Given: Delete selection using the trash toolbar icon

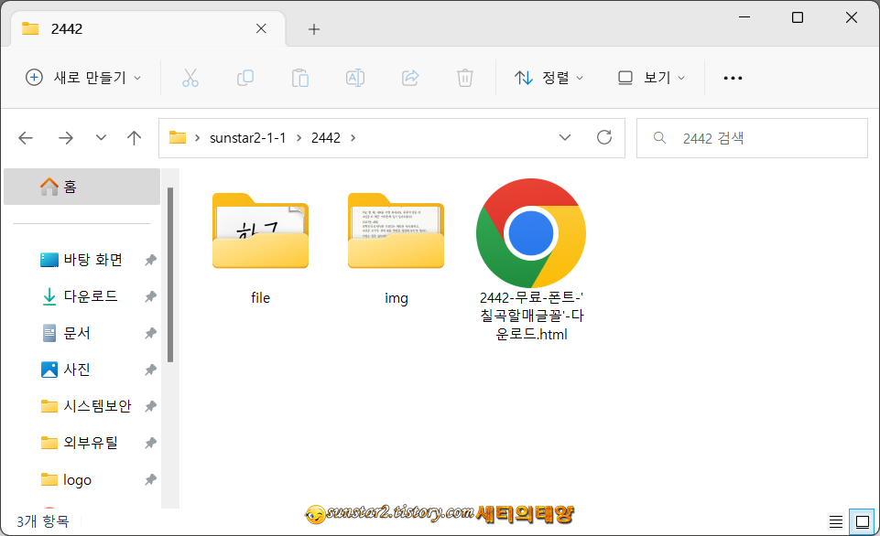Looking at the screenshot, I should pyautogui.click(x=464, y=78).
